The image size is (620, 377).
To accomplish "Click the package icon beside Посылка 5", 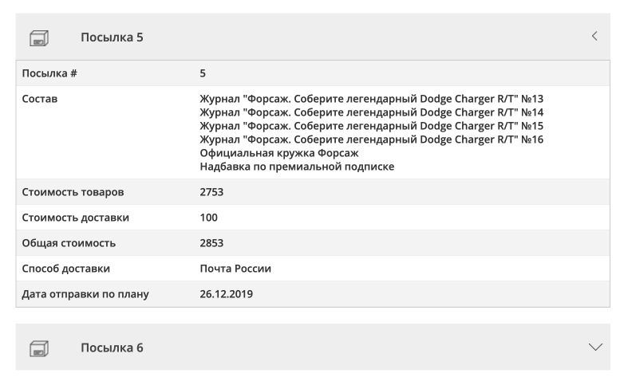I will [39, 37].
